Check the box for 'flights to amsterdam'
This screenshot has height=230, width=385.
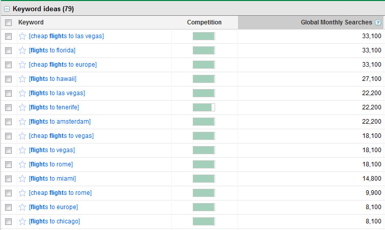tap(8, 122)
